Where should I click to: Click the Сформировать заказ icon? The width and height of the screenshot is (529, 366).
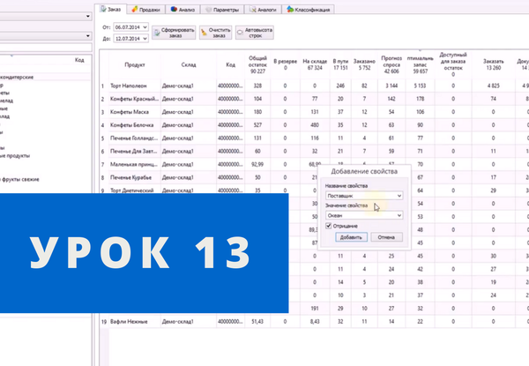(157, 33)
